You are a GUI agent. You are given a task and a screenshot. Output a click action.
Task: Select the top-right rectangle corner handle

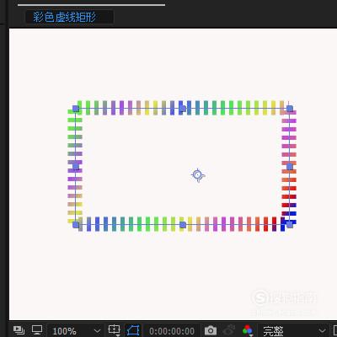[x=290, y=109]
